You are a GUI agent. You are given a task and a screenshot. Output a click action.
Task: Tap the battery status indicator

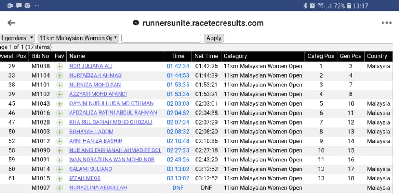point(348,6)
